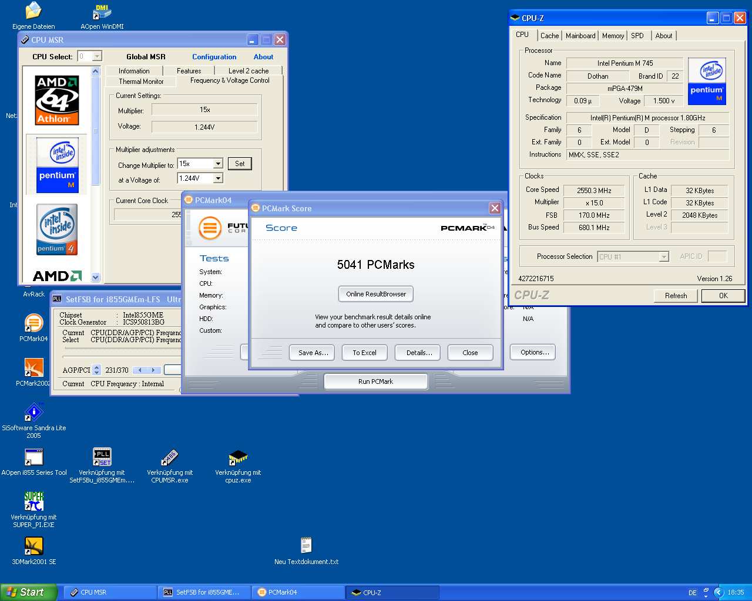Select Pentium M logo in CPU MSR list
Image resolution: width=752 pixels, height=601 pixels.
(57, 165)
